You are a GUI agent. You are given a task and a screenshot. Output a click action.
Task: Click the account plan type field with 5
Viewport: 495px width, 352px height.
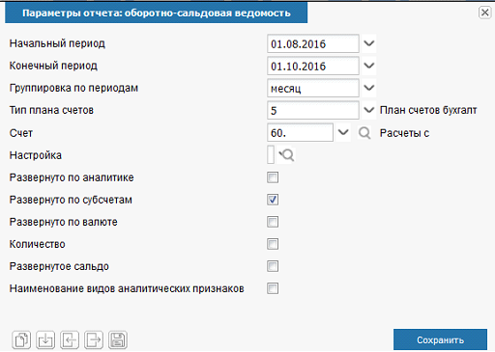pos(313,110)
